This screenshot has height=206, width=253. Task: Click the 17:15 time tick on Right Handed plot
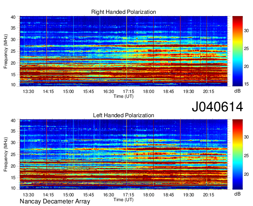[128, 91]
